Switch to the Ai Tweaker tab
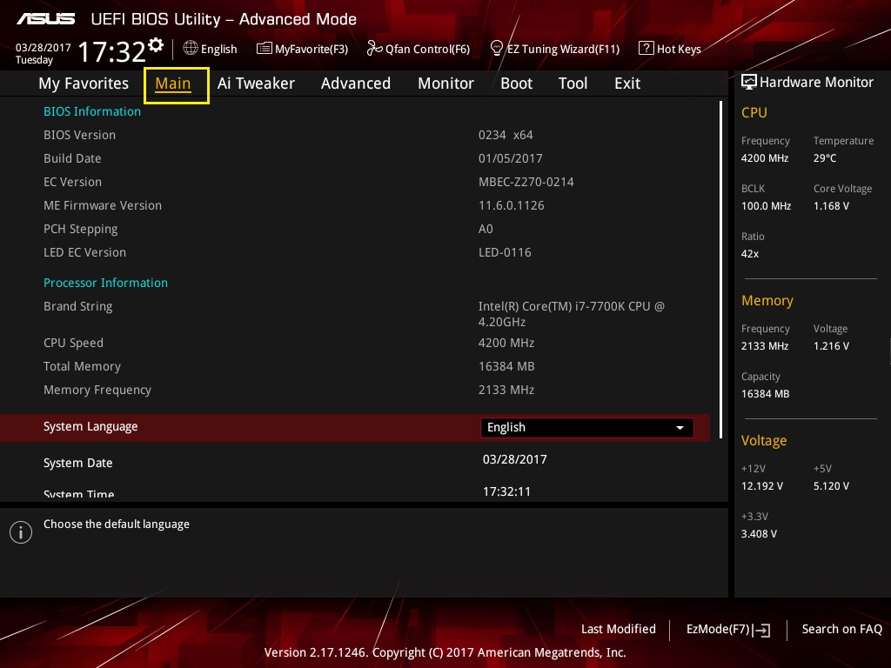Screen dimensions: 891x668 (x=257, y=83)
